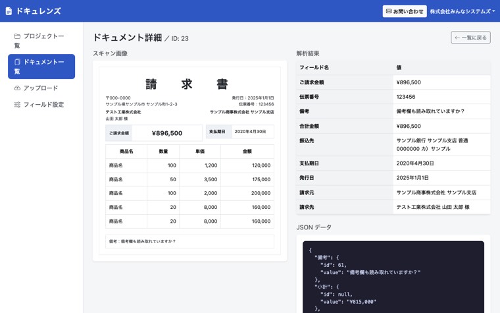Click the cloud upload icon
Screen dimensions: 500x313
17,88
